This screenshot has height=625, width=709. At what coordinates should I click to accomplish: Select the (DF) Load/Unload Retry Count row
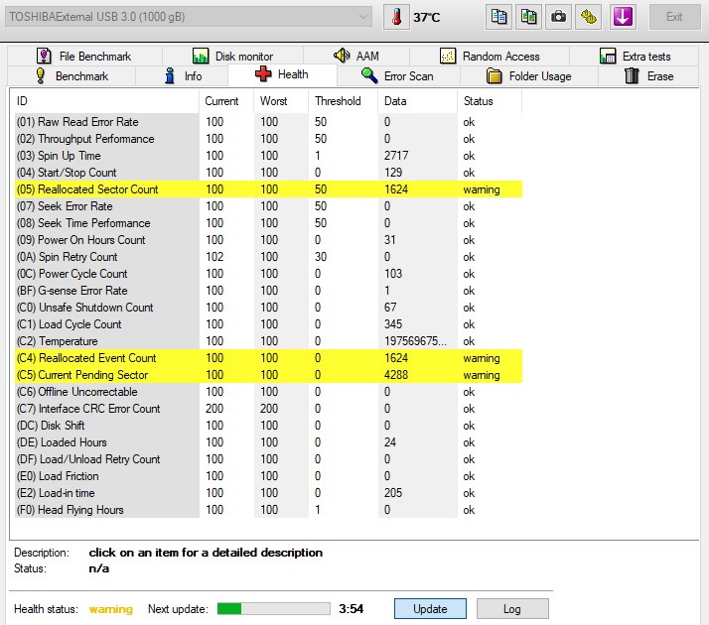(x=268, y=459)
